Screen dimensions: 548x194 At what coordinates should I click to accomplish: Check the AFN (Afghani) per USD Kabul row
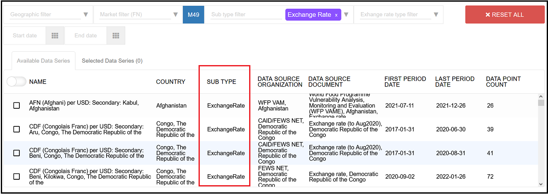click(x=16, y=105)
